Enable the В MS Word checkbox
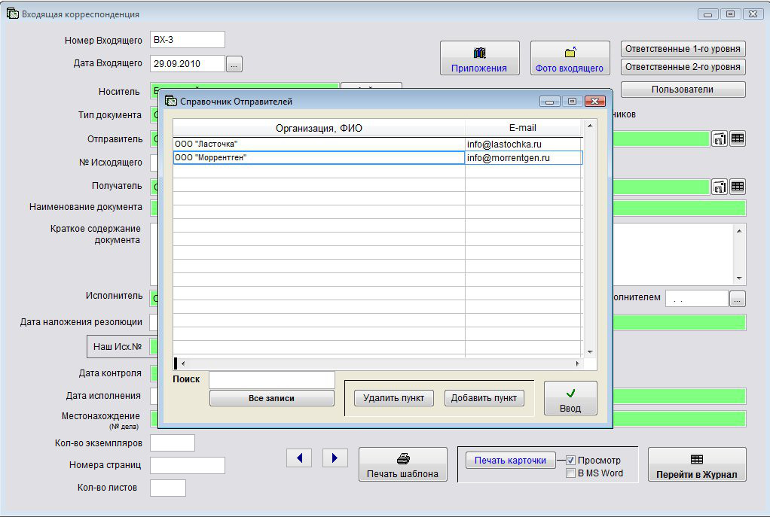The height and width of the screenshot is (517, 770). pyautogui.click(x=571, y=473)
